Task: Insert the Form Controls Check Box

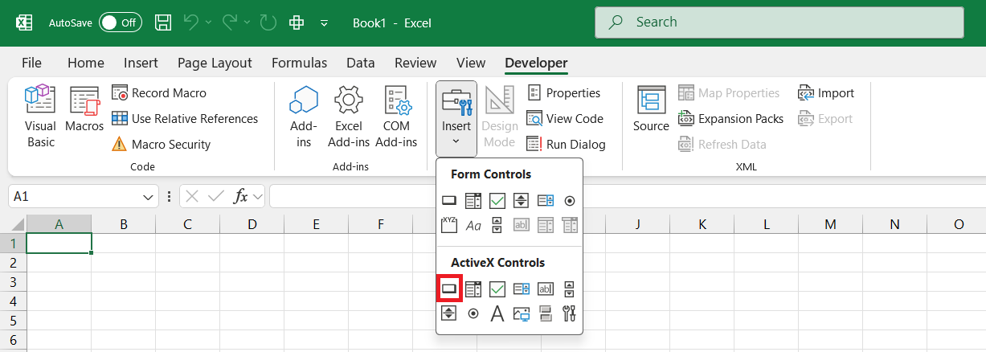Action: point(497,200)
